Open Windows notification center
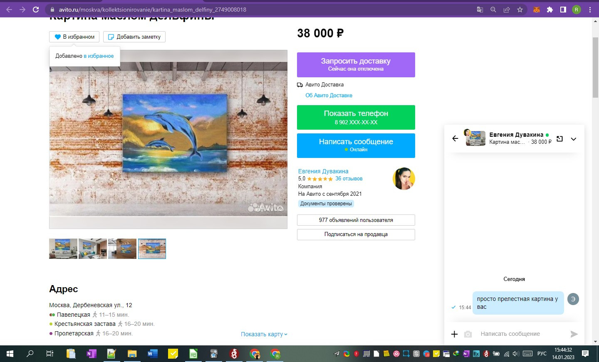 (585, 354)
